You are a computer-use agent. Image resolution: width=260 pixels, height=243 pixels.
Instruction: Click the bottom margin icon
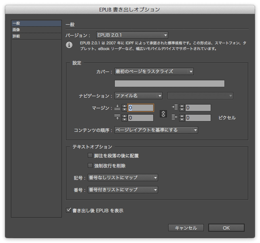click(117, 117)
